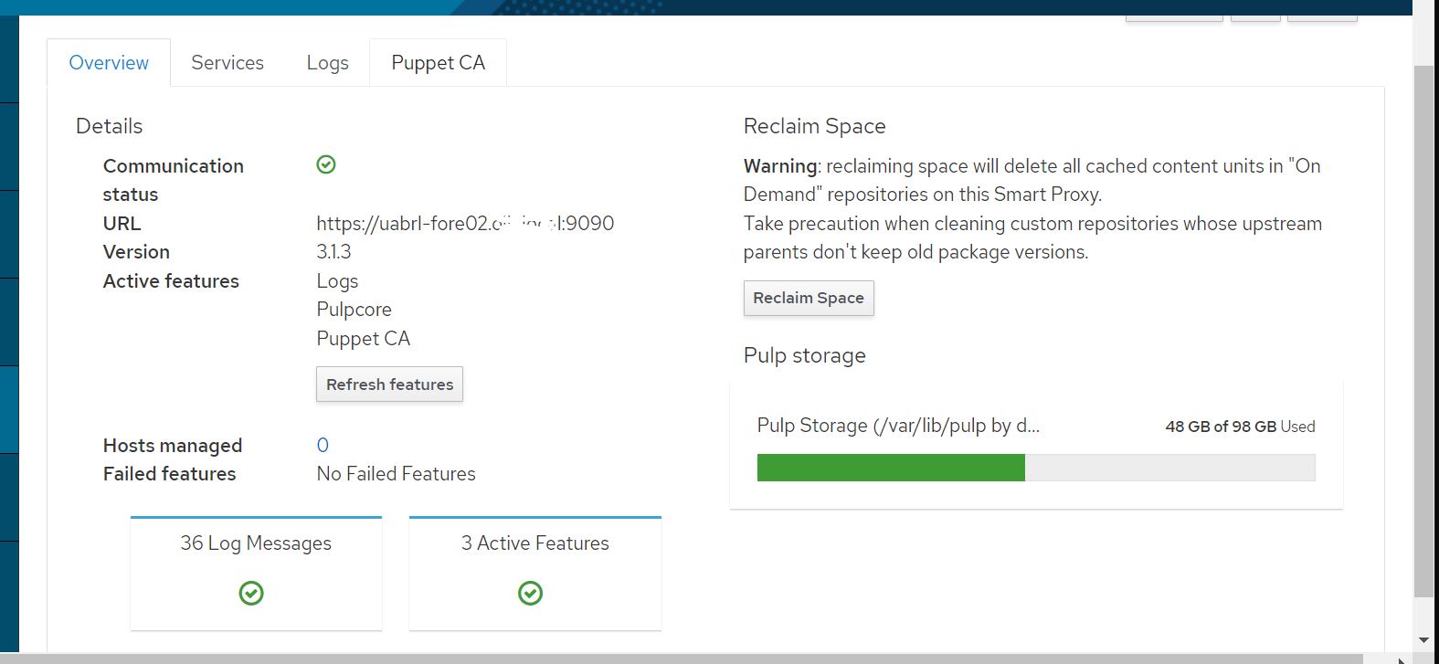Click check icon under 3 Active Features

coord(530,594)
